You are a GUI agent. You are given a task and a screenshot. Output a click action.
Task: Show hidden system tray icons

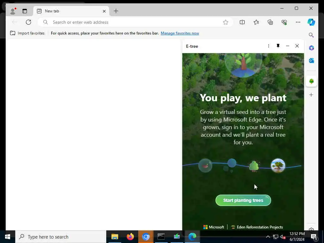268,237
